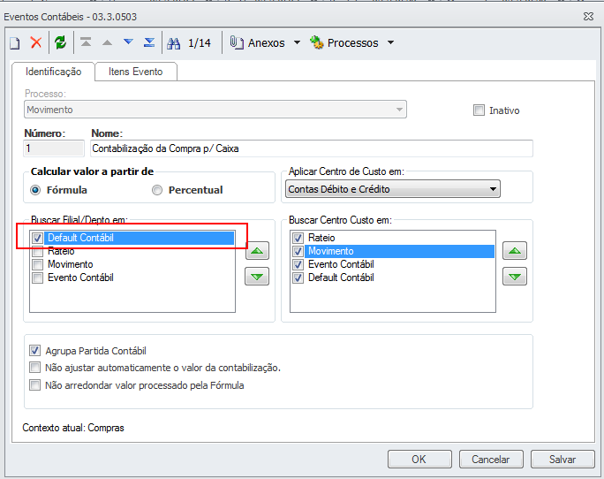Click the Anexos paperclip icon
The height and width of the screenshot is (479, 604).
tap(237, 42)
